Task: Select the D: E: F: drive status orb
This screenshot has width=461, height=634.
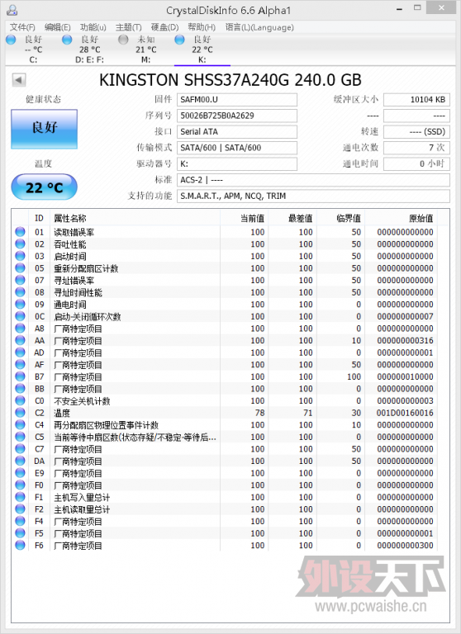Action: pos(67,40)
